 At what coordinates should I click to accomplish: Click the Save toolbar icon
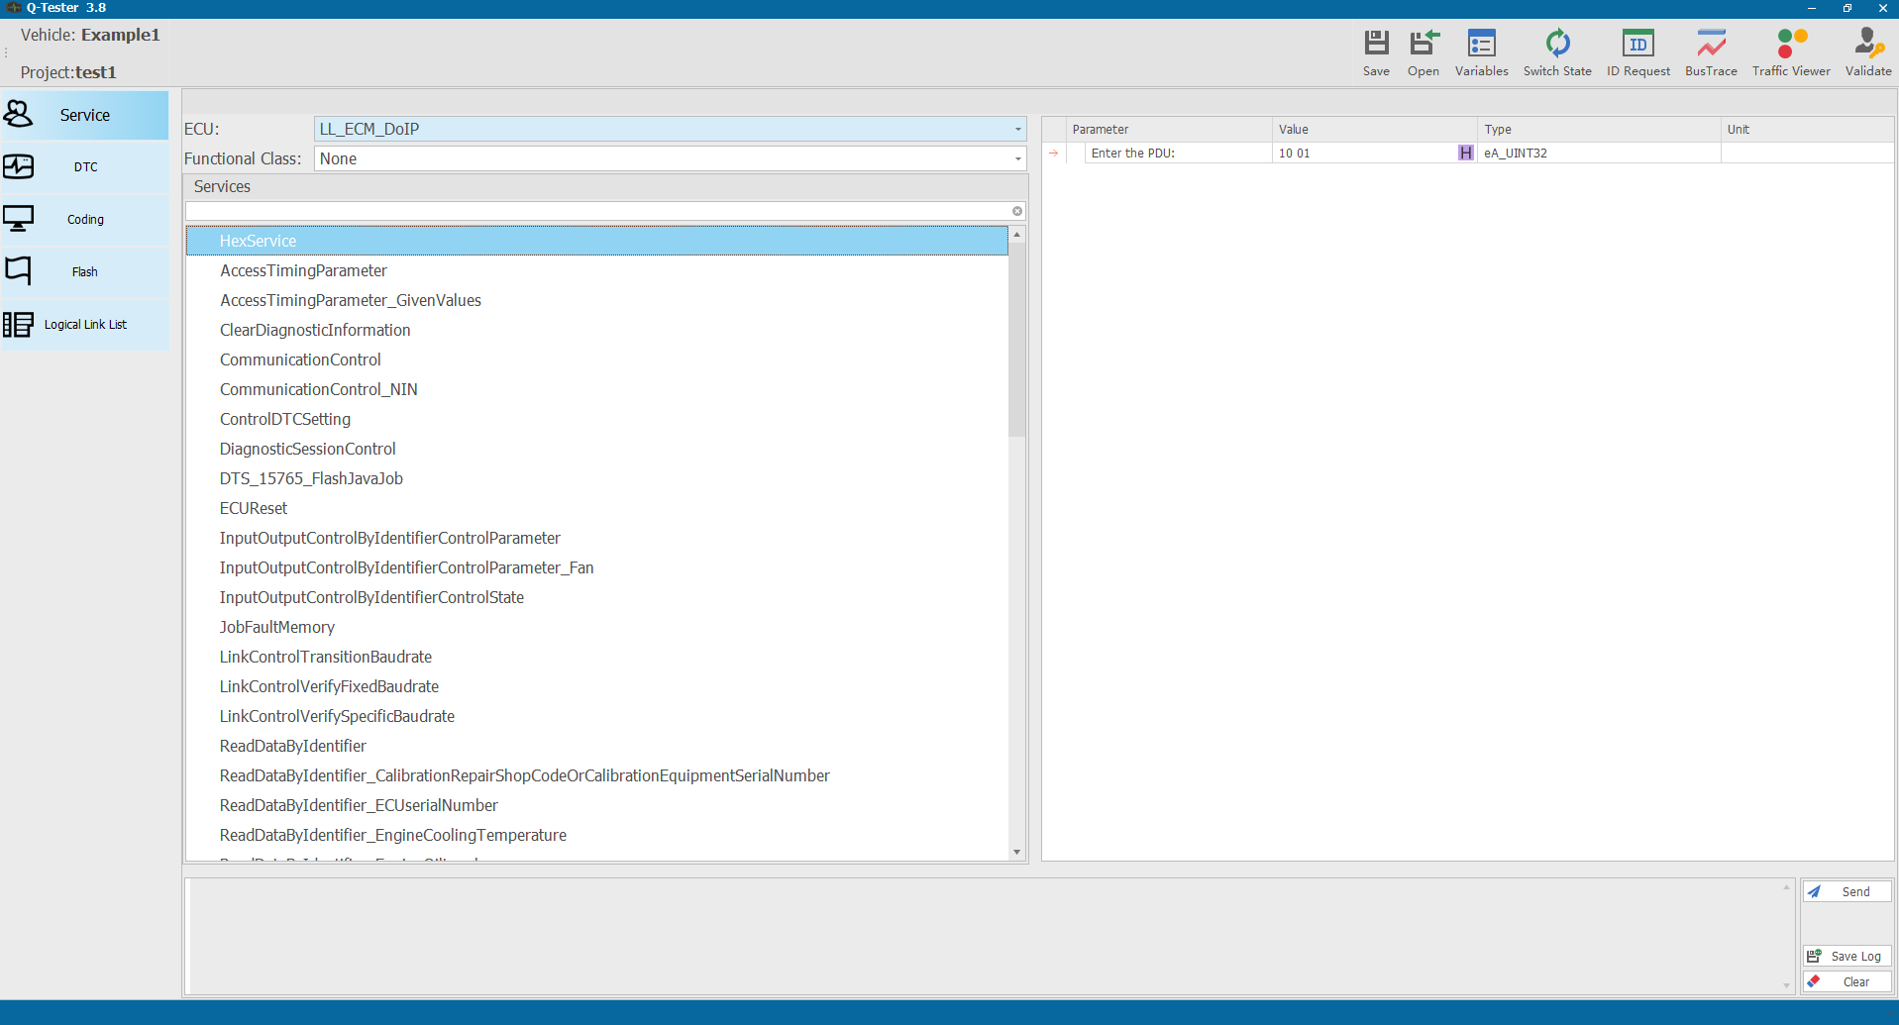click(x=1376, y=52)
